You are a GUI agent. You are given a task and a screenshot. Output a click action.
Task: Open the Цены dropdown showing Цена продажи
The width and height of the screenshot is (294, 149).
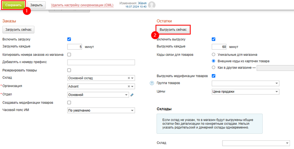tap(246, 92)
